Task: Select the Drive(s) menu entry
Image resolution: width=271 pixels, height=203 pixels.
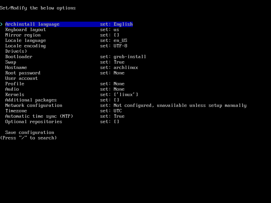Action: tap(16, 51)
